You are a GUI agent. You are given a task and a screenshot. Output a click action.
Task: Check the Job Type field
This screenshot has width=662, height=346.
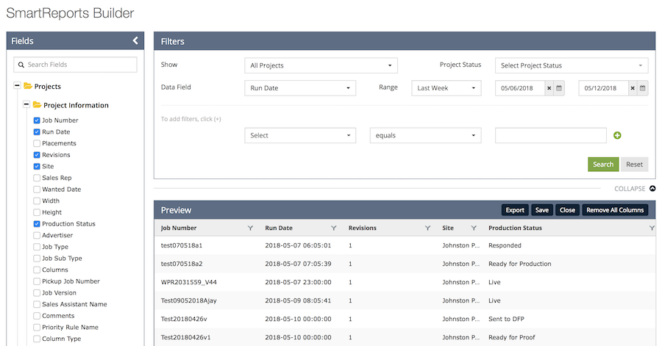click(x=37, y=247)
